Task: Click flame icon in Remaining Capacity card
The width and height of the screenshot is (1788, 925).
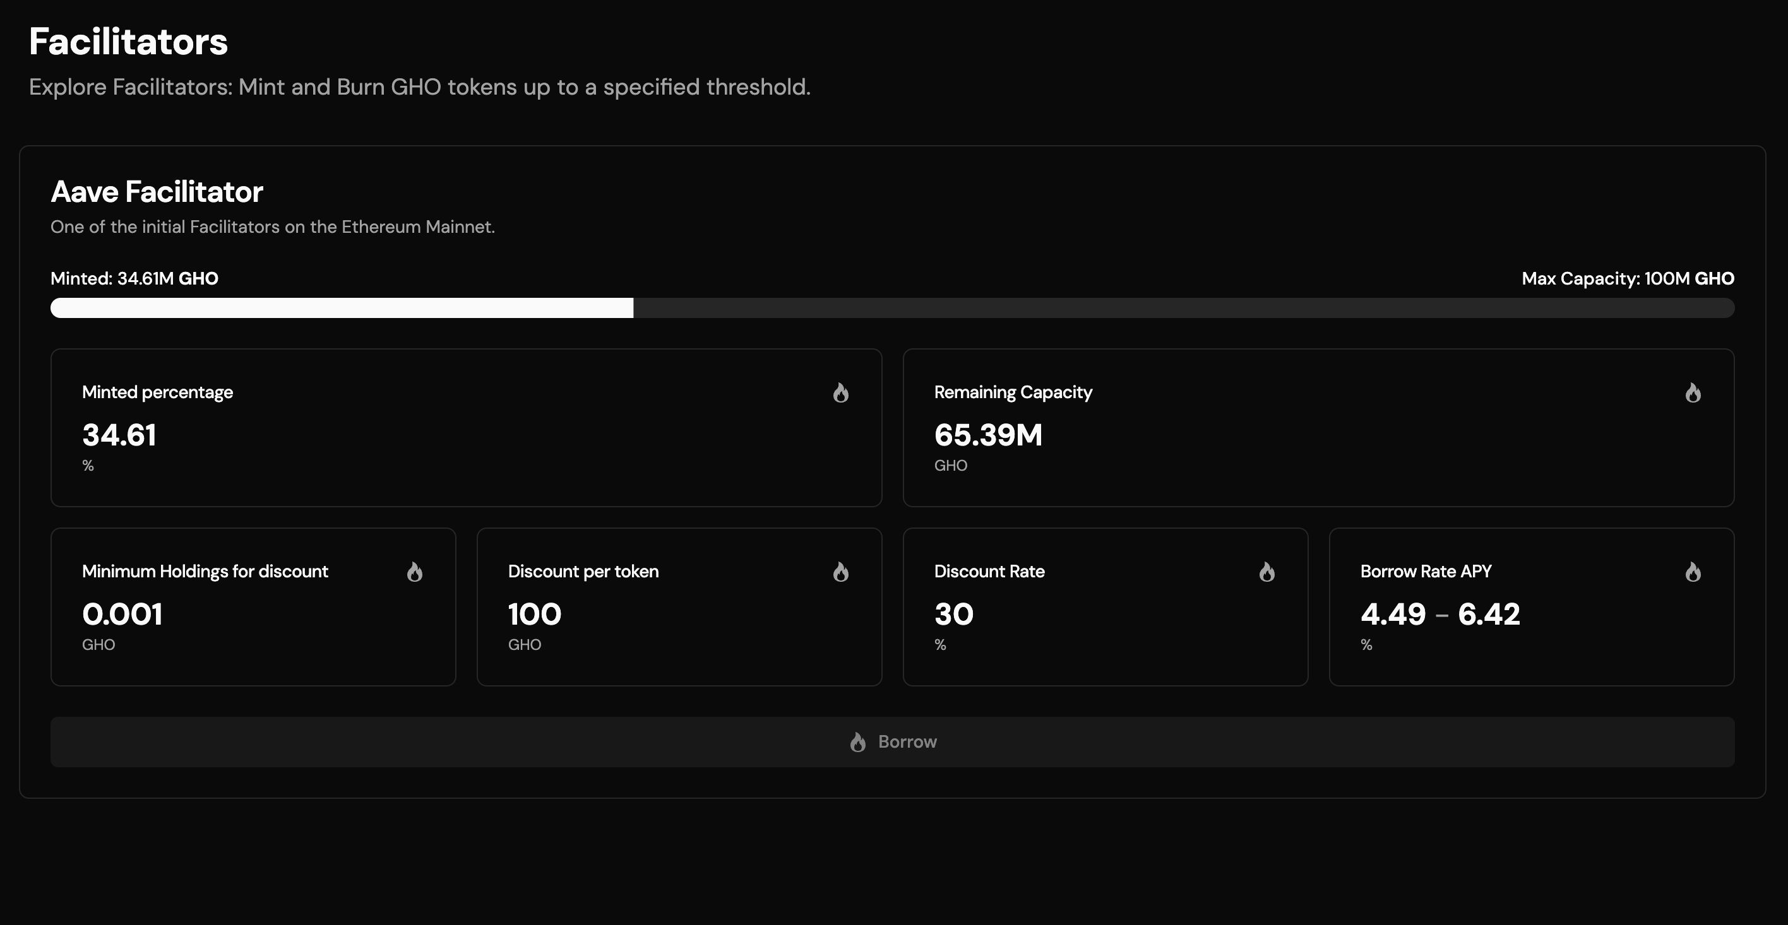Action: pyautogui.click(x=1693, y=392)
